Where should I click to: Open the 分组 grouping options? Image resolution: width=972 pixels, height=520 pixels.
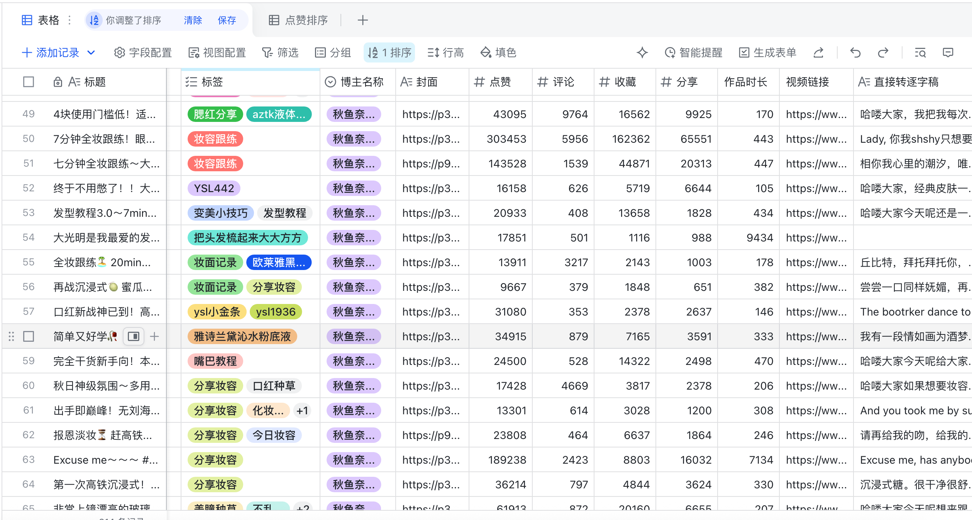click(x=333, y=52)
